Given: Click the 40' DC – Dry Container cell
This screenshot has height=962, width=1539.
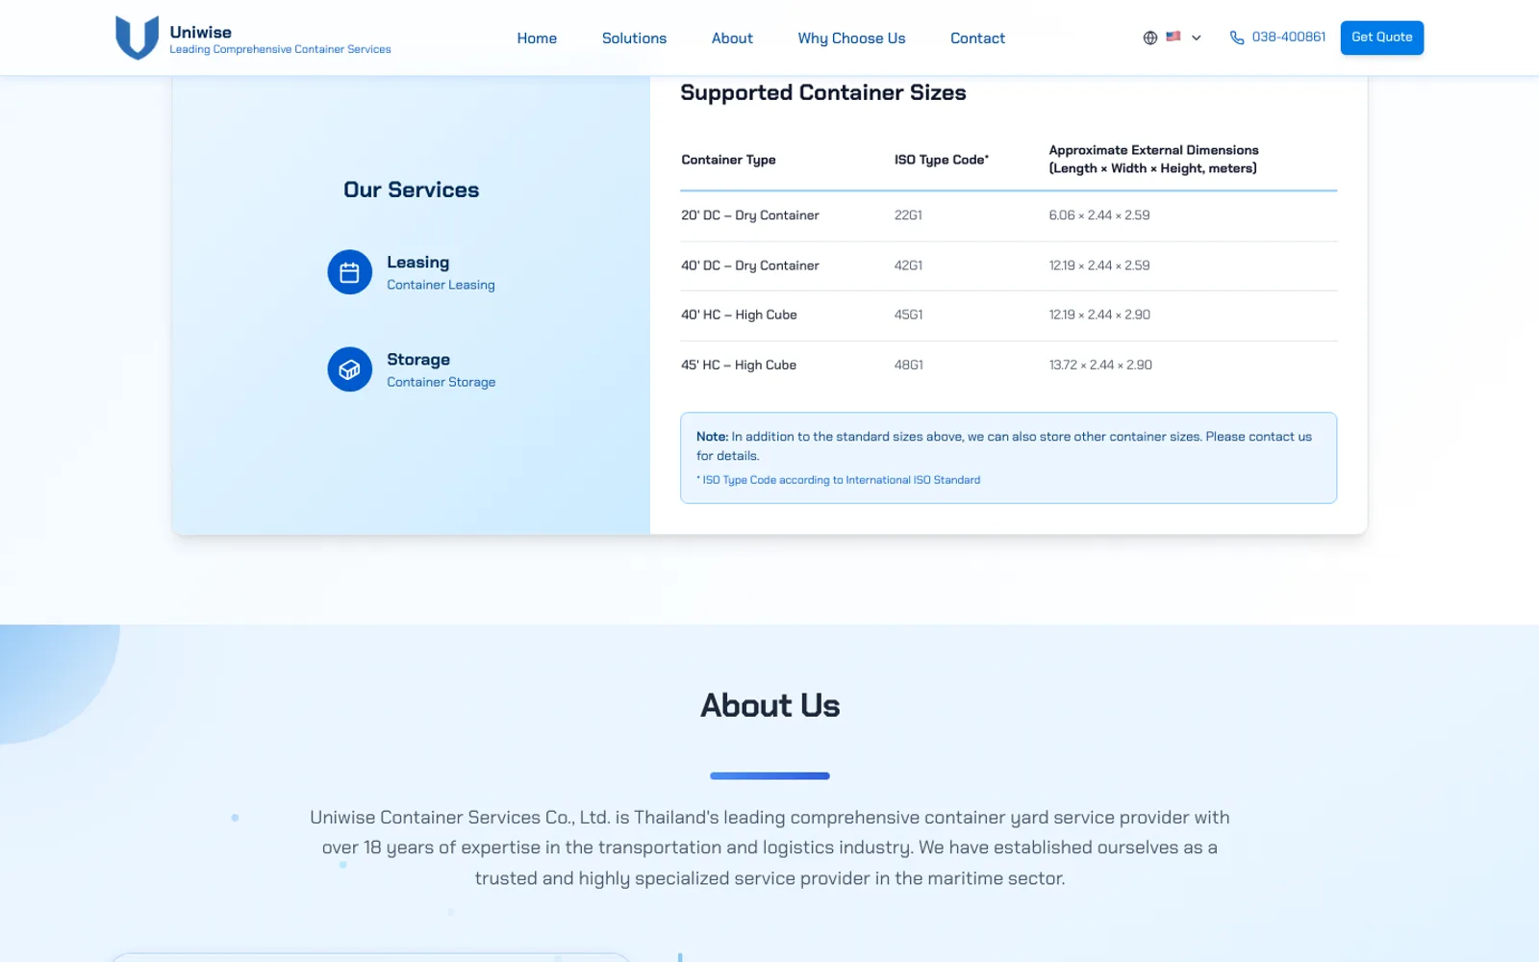Looking at the screenshot, I should coord(750,266).
